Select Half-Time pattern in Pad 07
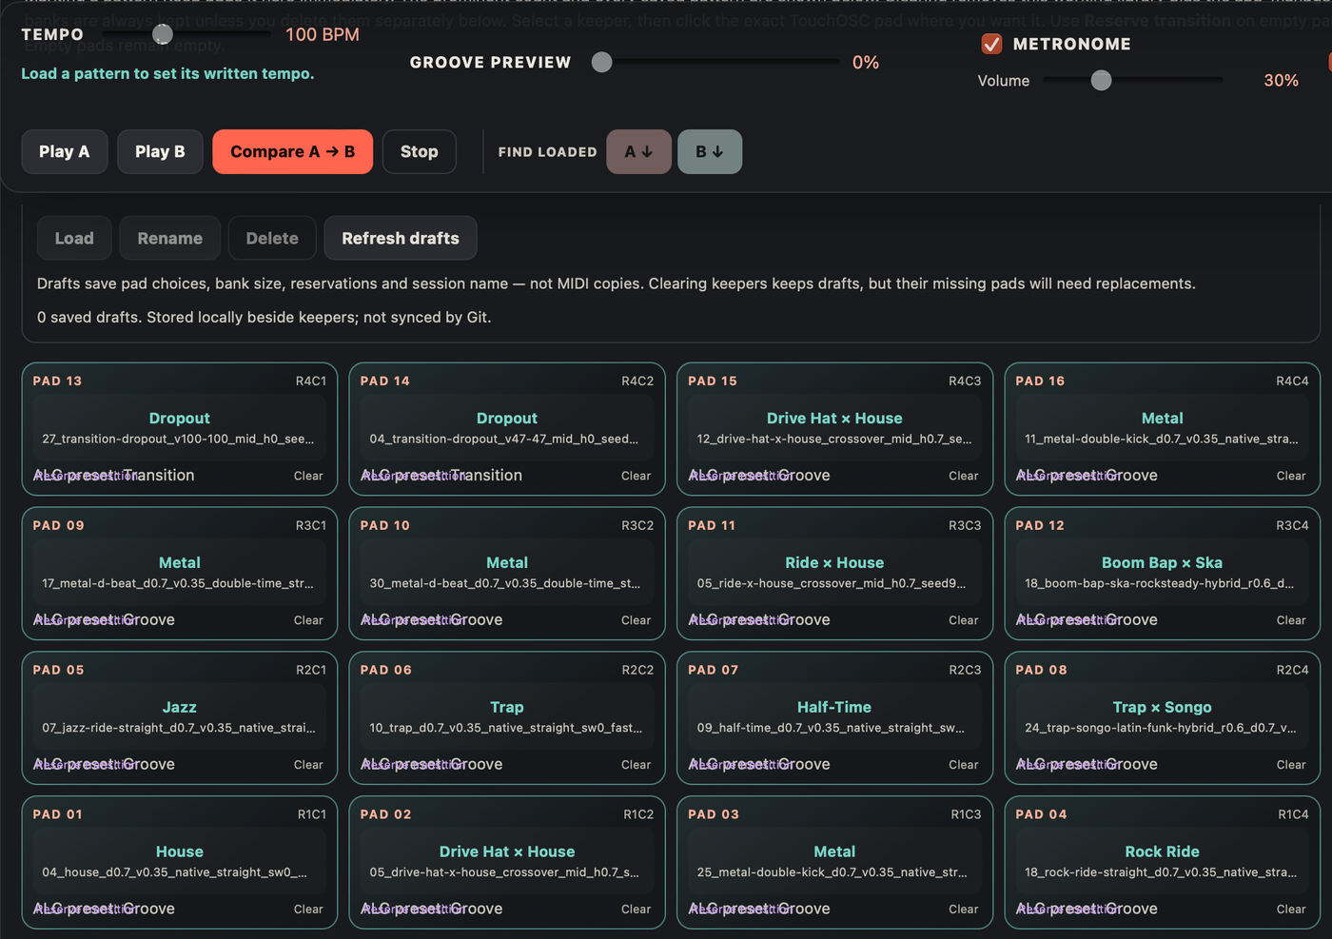The image size is (1332, 939). [834, 716]
